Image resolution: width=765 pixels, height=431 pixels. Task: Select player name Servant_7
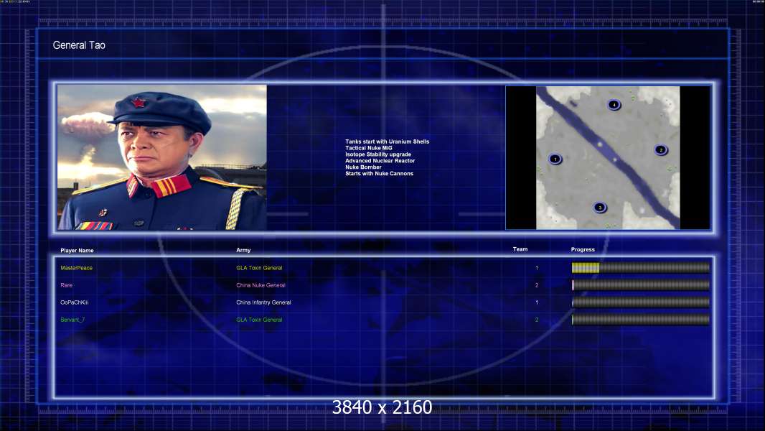pos(72,320)
